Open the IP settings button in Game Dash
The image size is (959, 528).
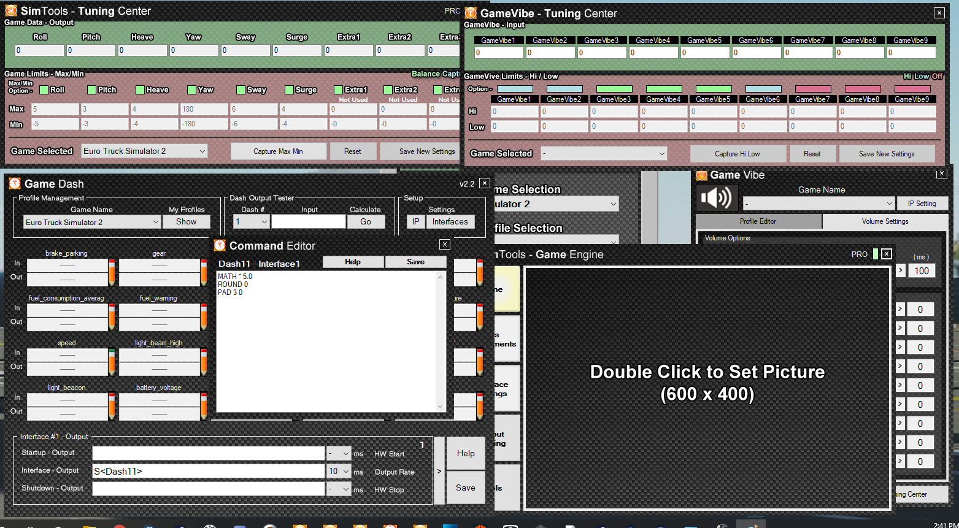point(416,222)
